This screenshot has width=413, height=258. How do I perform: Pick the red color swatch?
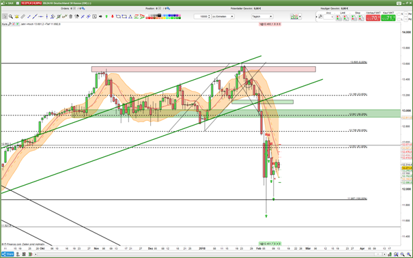pyautogui.click(x=150, y=18)
